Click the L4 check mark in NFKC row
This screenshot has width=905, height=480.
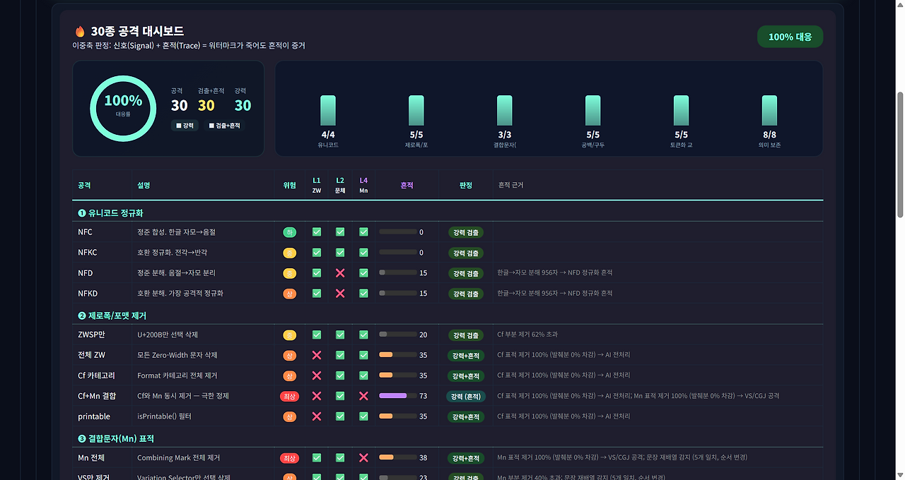(363, 252)
